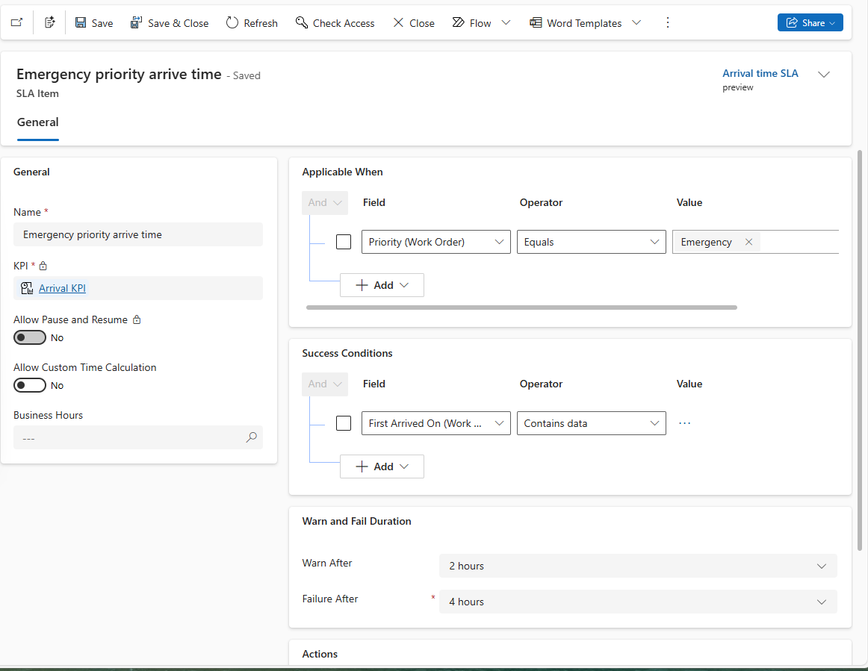Expand the Word Templates dropdown
Screen dimensions: 868x671
pos(636,22)
